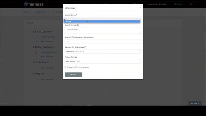The image size is (206, 116).
Task: Open Continuous Security menu
Action: [158, 4]
